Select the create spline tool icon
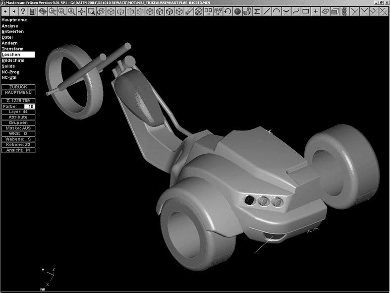390x293 pixels. (296, 11)
